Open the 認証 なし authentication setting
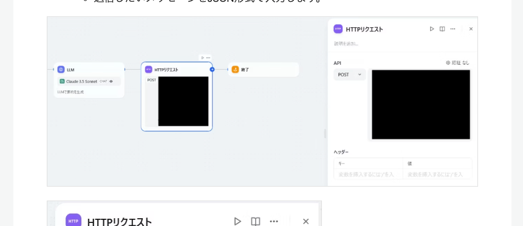This screenshot has width=523, height=226. pyautogui.click(x=457, y=62)
